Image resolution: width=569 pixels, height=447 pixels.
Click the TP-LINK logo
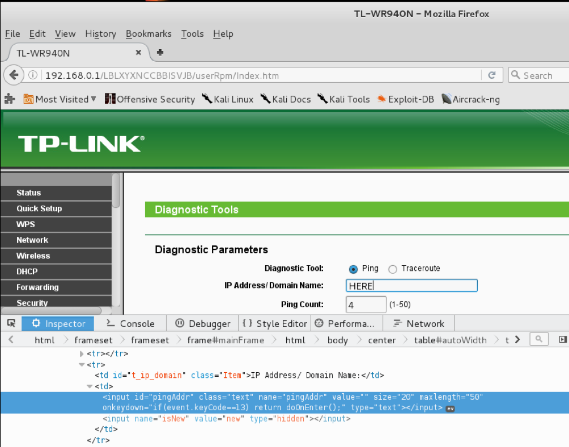click(x=81, y=144)
